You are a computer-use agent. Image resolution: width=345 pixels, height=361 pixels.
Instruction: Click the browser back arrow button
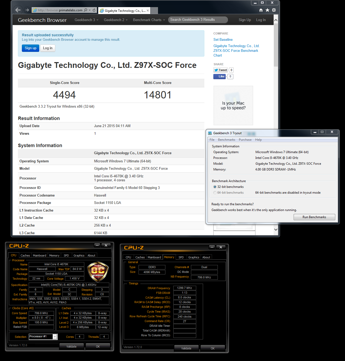[x=18, y=10]
